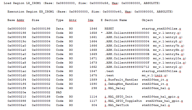Viewport: 192px width, 110px height.
Task: Click startup_stm32f411xe.o in the RESET row
Action: coord(161,29)
